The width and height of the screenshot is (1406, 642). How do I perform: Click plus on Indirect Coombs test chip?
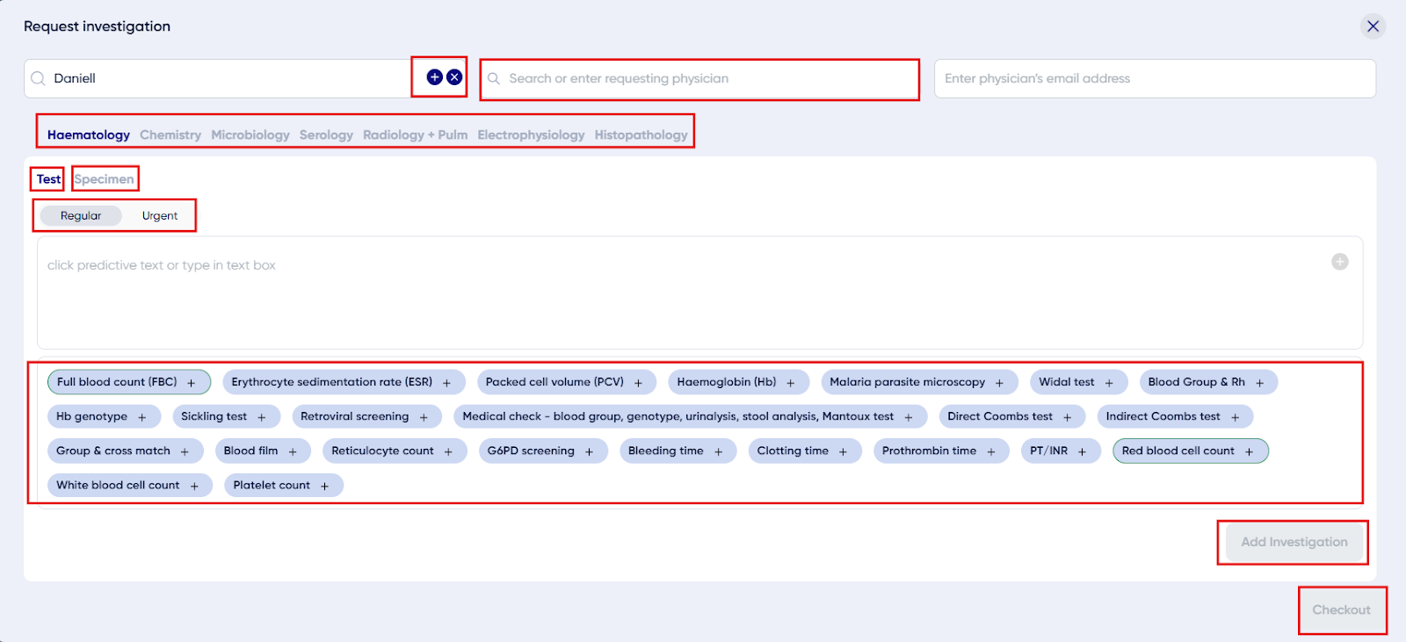click(1235, 417)
